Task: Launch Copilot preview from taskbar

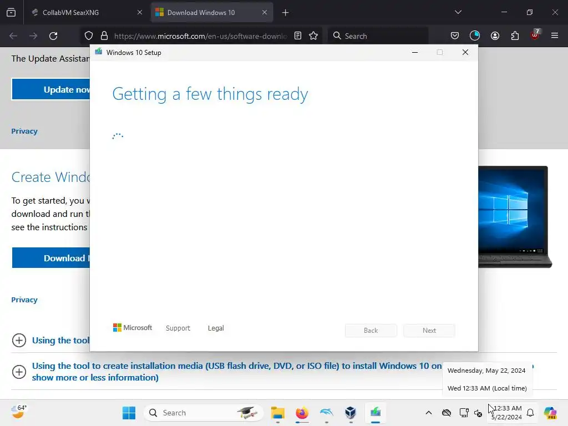Action: coord(550,413)
